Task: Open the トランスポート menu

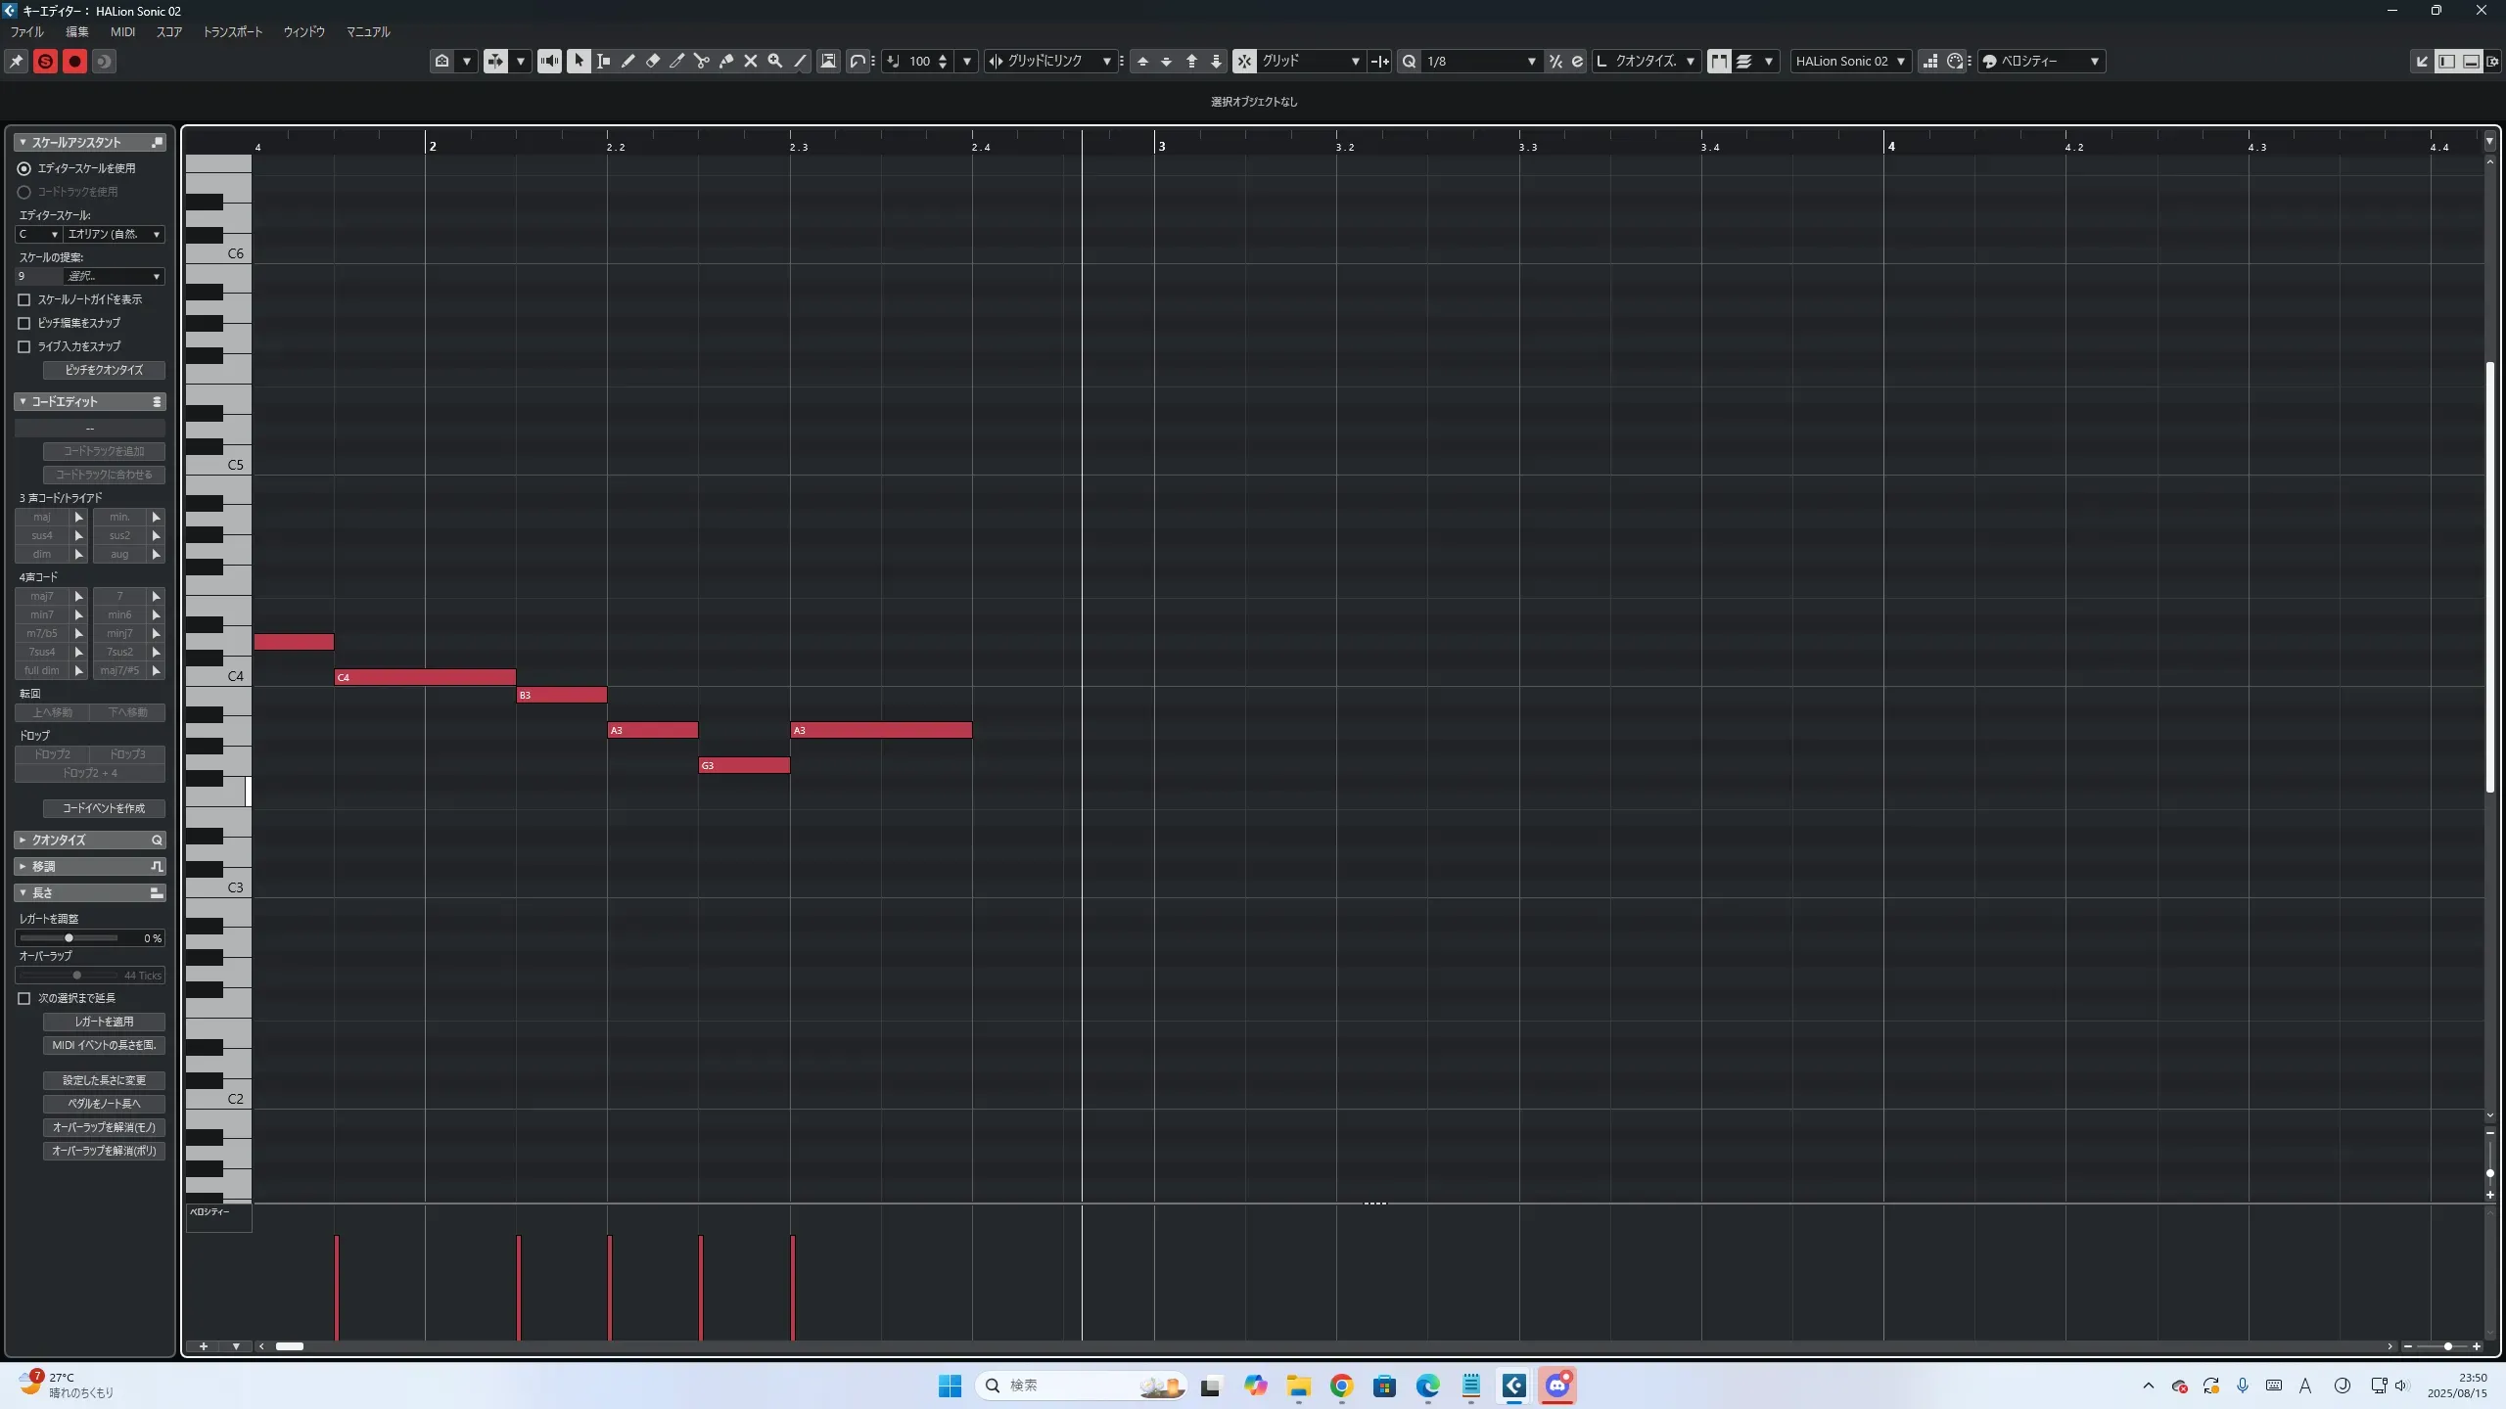Action: 232,31
